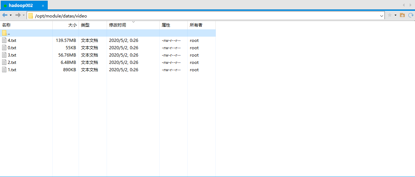Open the home folder icon
The height and width of the screenshot is (177, 415).
(x=402, y=15)
